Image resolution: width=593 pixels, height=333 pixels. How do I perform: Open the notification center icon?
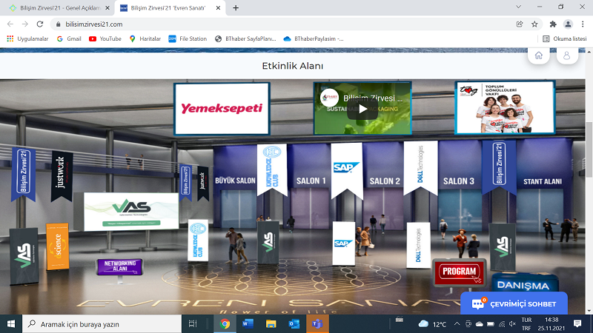coord(577,324)
